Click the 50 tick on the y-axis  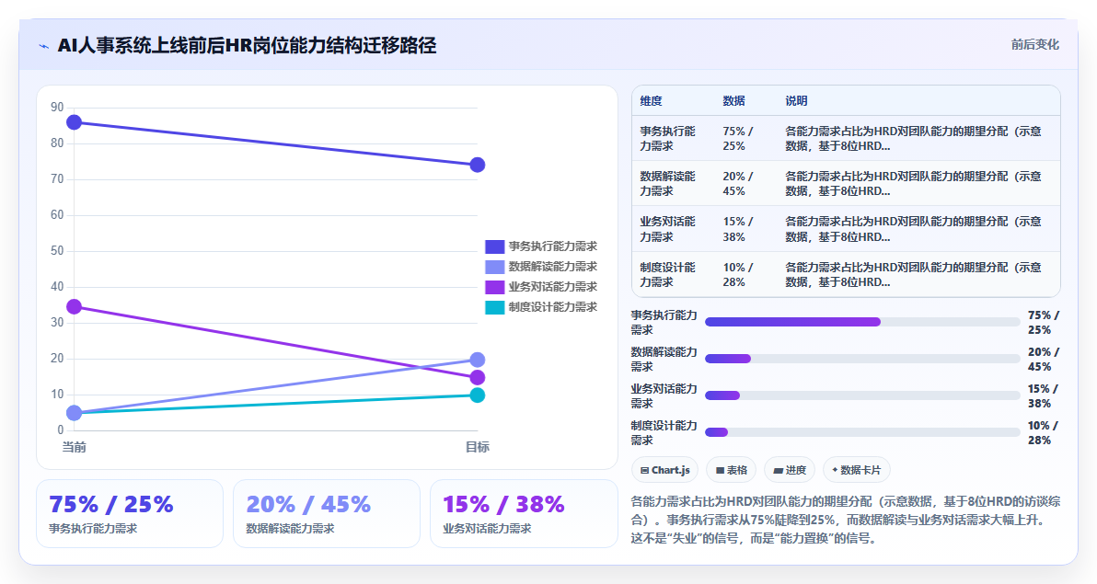click(57, 250)
